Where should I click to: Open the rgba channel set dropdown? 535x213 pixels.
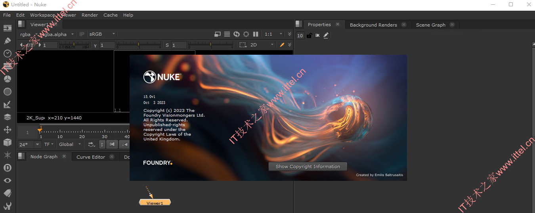point(29,34)
